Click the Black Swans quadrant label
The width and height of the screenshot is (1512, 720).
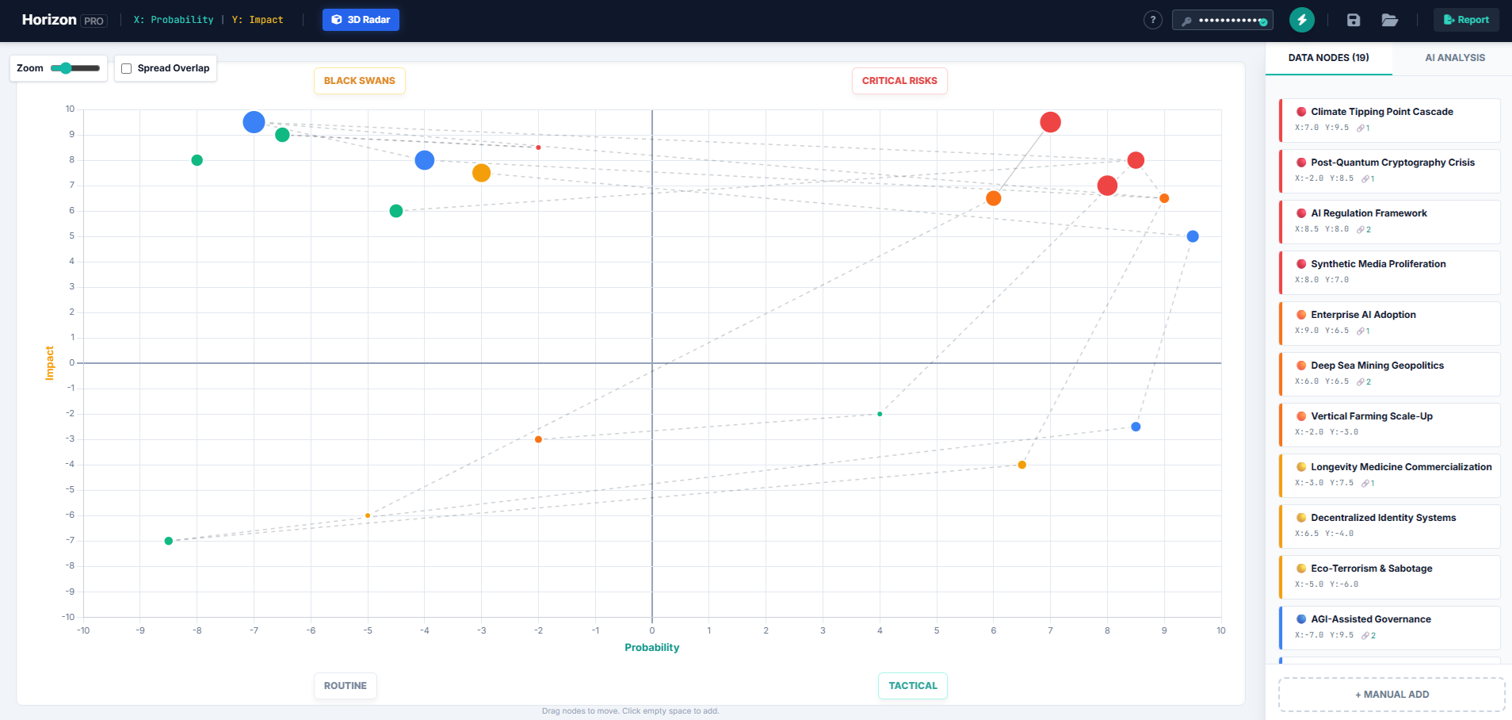359,81
